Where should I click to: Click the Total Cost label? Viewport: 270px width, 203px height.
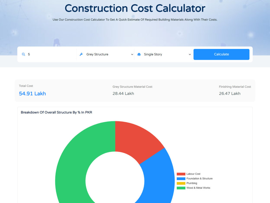(26, 86)
